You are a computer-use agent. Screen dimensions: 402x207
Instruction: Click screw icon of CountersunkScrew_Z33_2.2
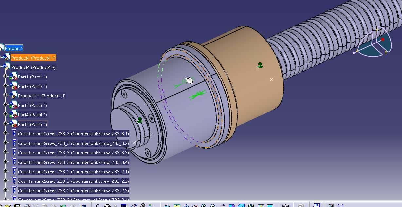14,181
